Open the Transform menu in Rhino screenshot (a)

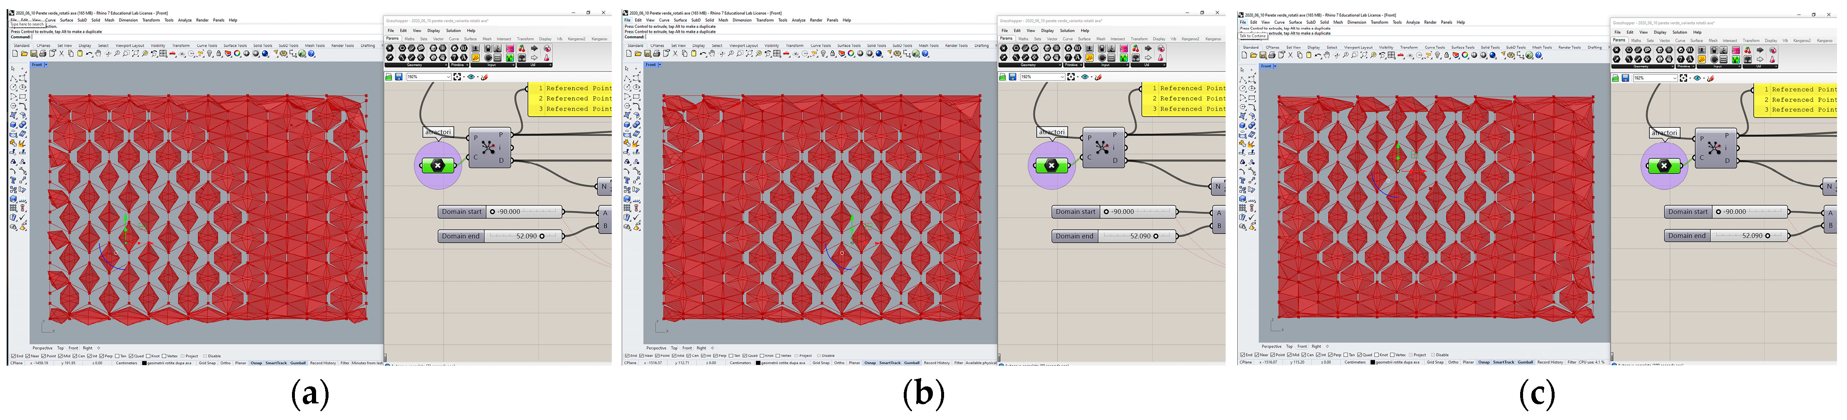click(x=151, y=20)
